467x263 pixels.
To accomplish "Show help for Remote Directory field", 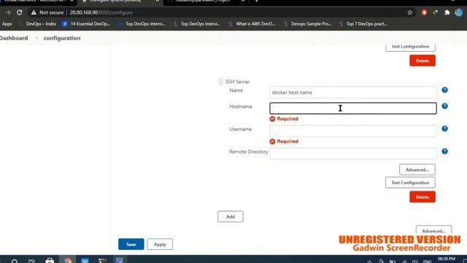I will (x=444, y=151).
